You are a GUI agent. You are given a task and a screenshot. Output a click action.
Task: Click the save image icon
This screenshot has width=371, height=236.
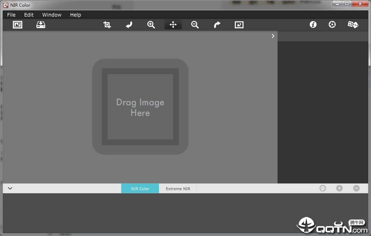[x=41, y=25]
